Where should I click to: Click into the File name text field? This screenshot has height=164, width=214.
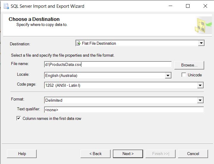point(108,64)
